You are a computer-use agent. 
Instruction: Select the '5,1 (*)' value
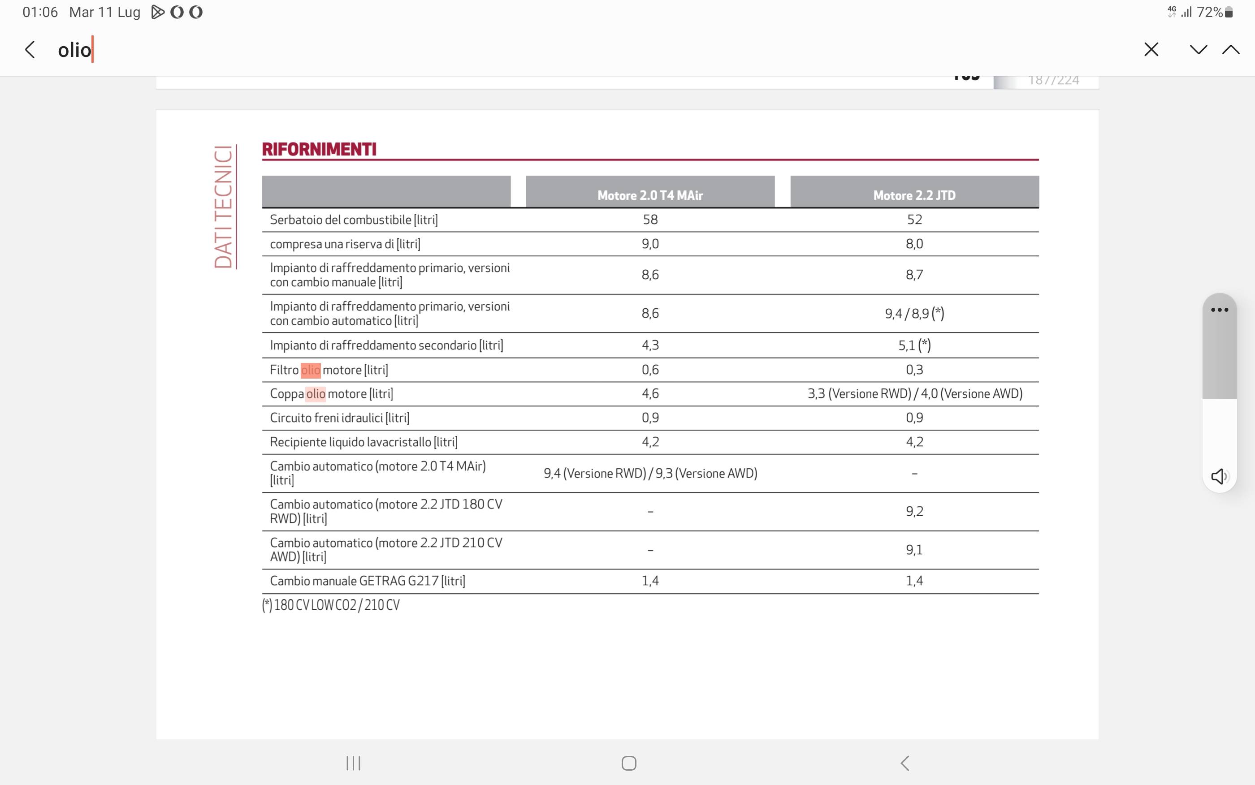[x=914, y=345]
